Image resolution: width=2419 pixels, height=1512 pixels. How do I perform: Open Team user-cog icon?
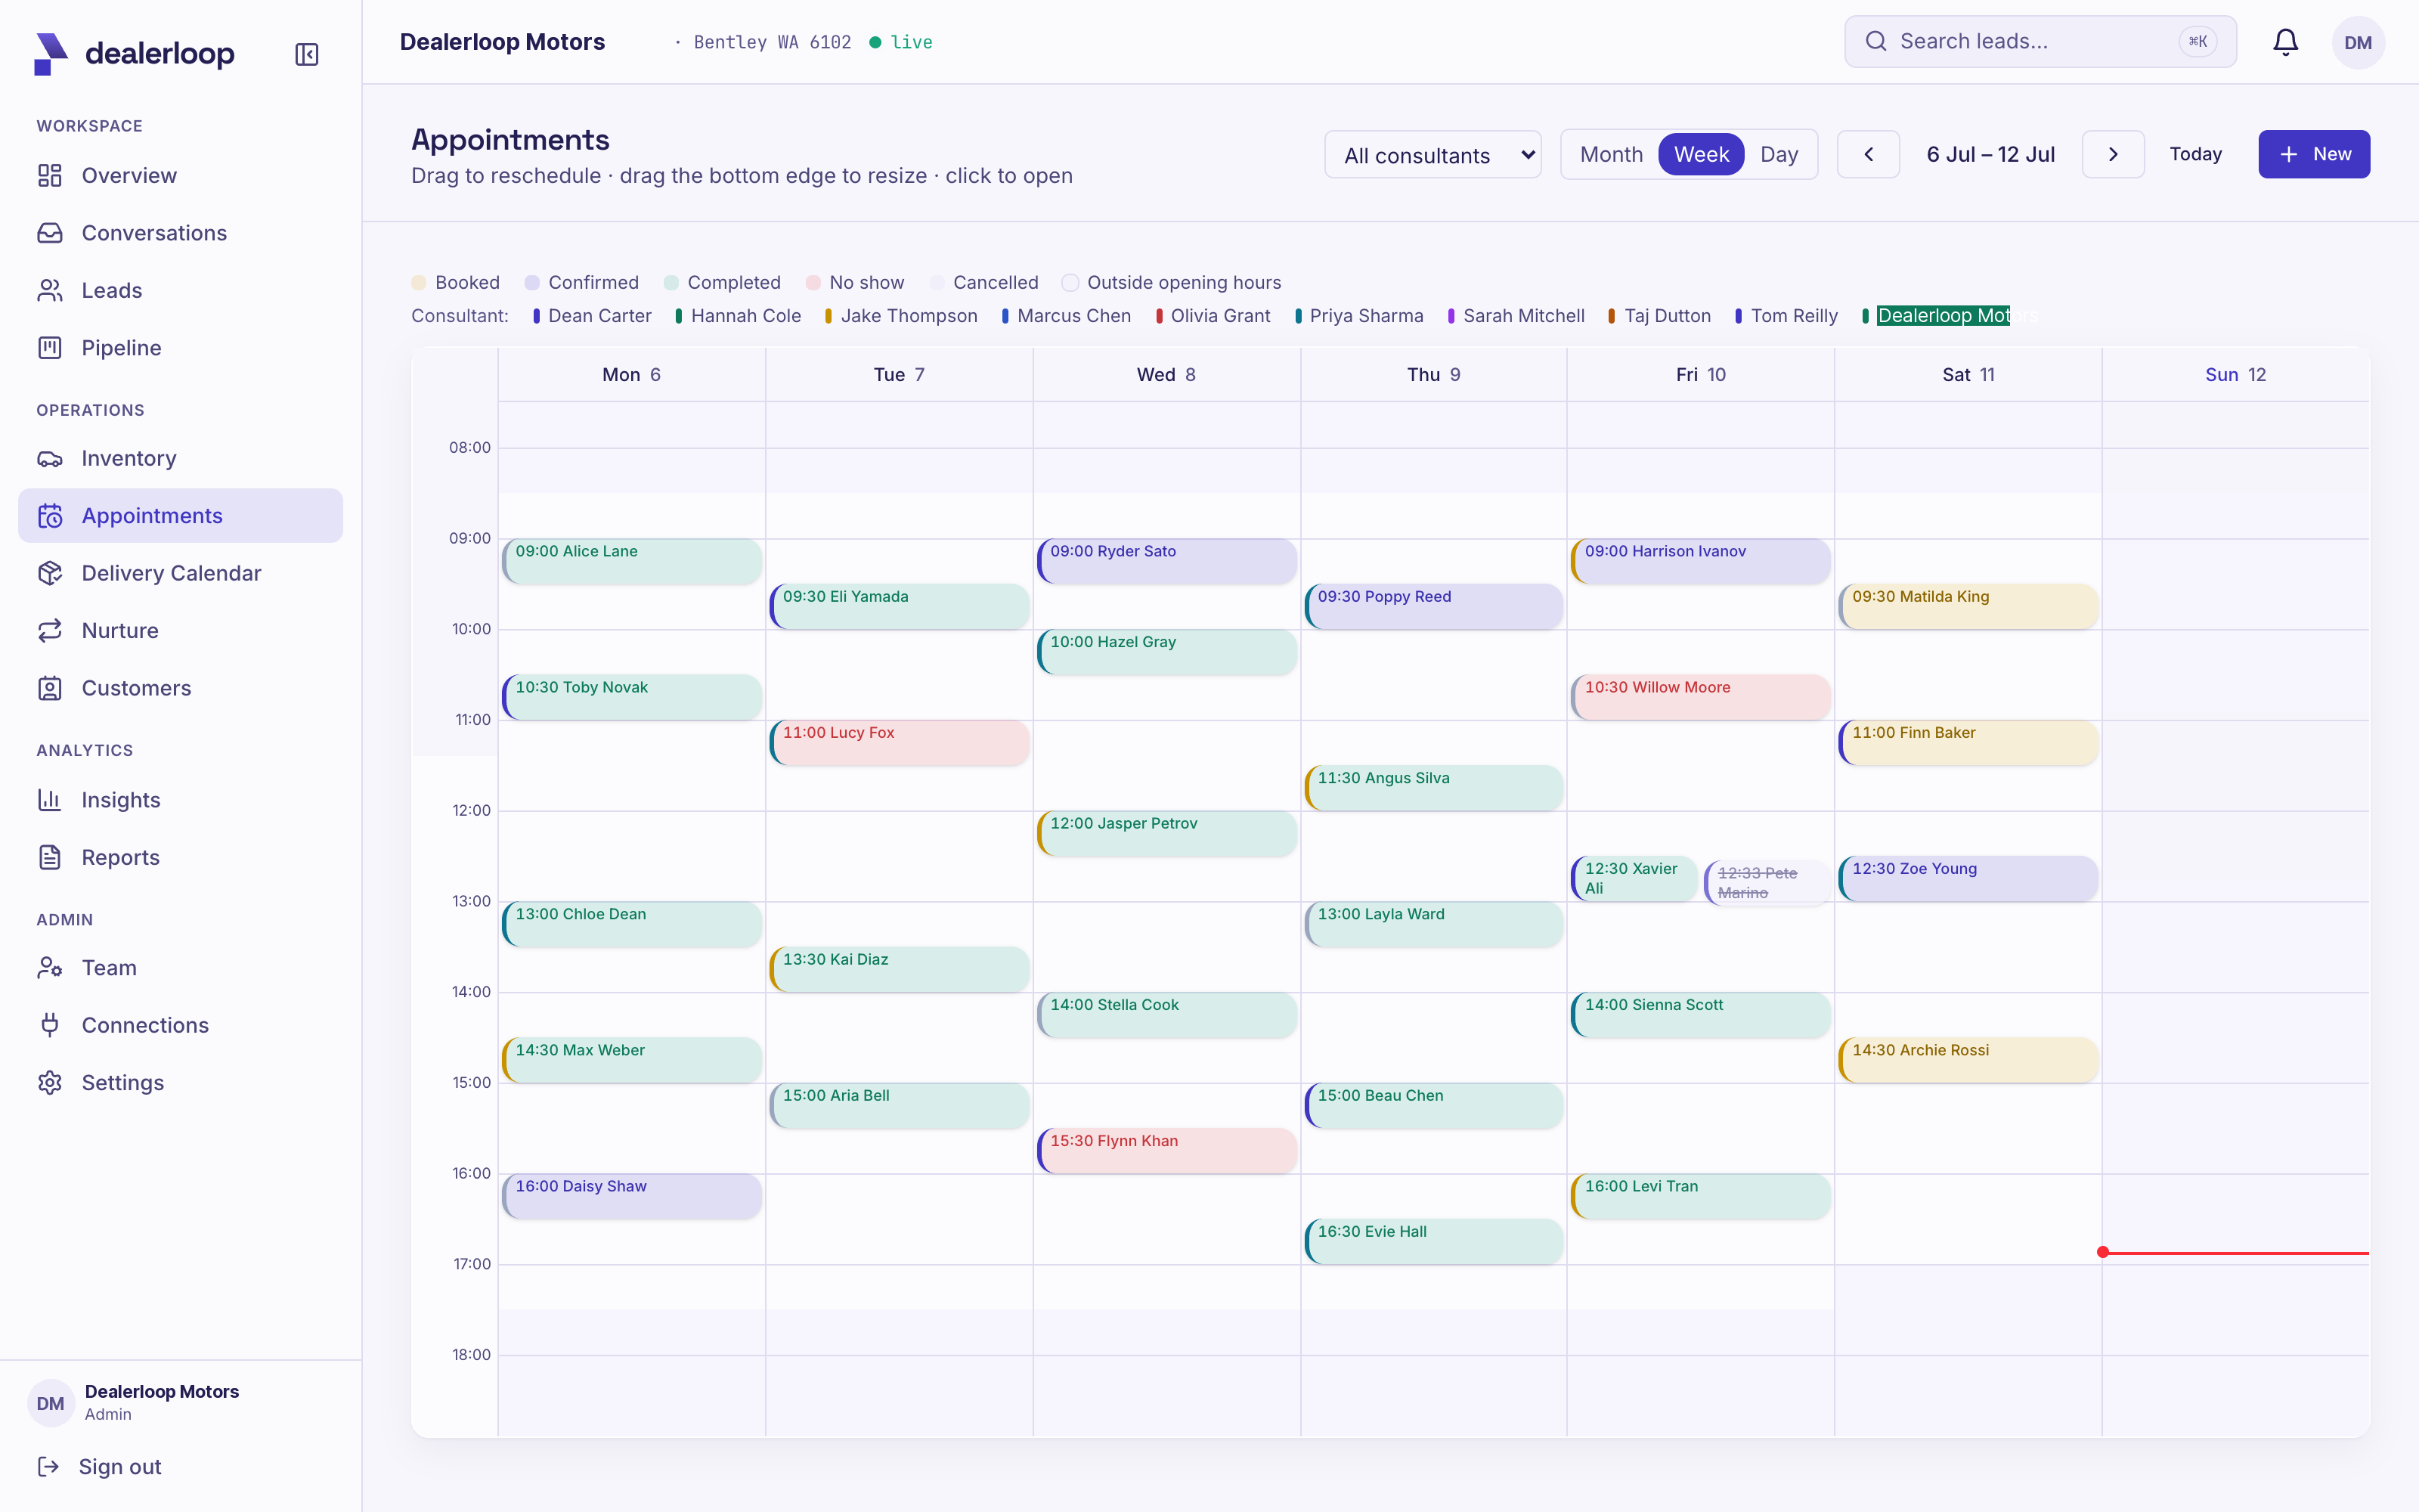(50, 968)
